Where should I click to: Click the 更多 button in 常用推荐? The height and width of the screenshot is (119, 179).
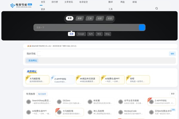point(173,94)
